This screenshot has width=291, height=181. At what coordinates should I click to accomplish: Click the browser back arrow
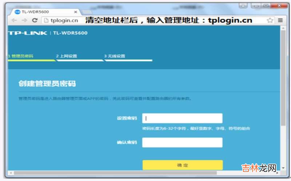click(14, 20)
